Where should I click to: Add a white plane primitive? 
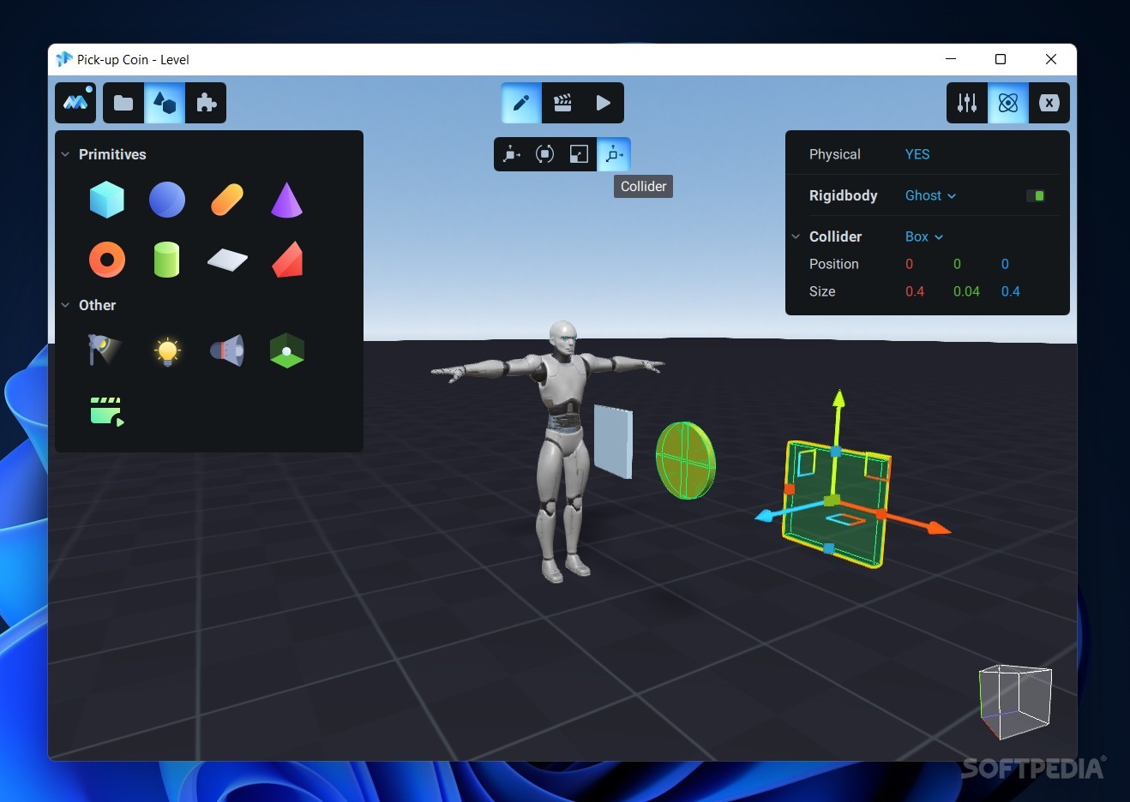click(x=227, y=260)
